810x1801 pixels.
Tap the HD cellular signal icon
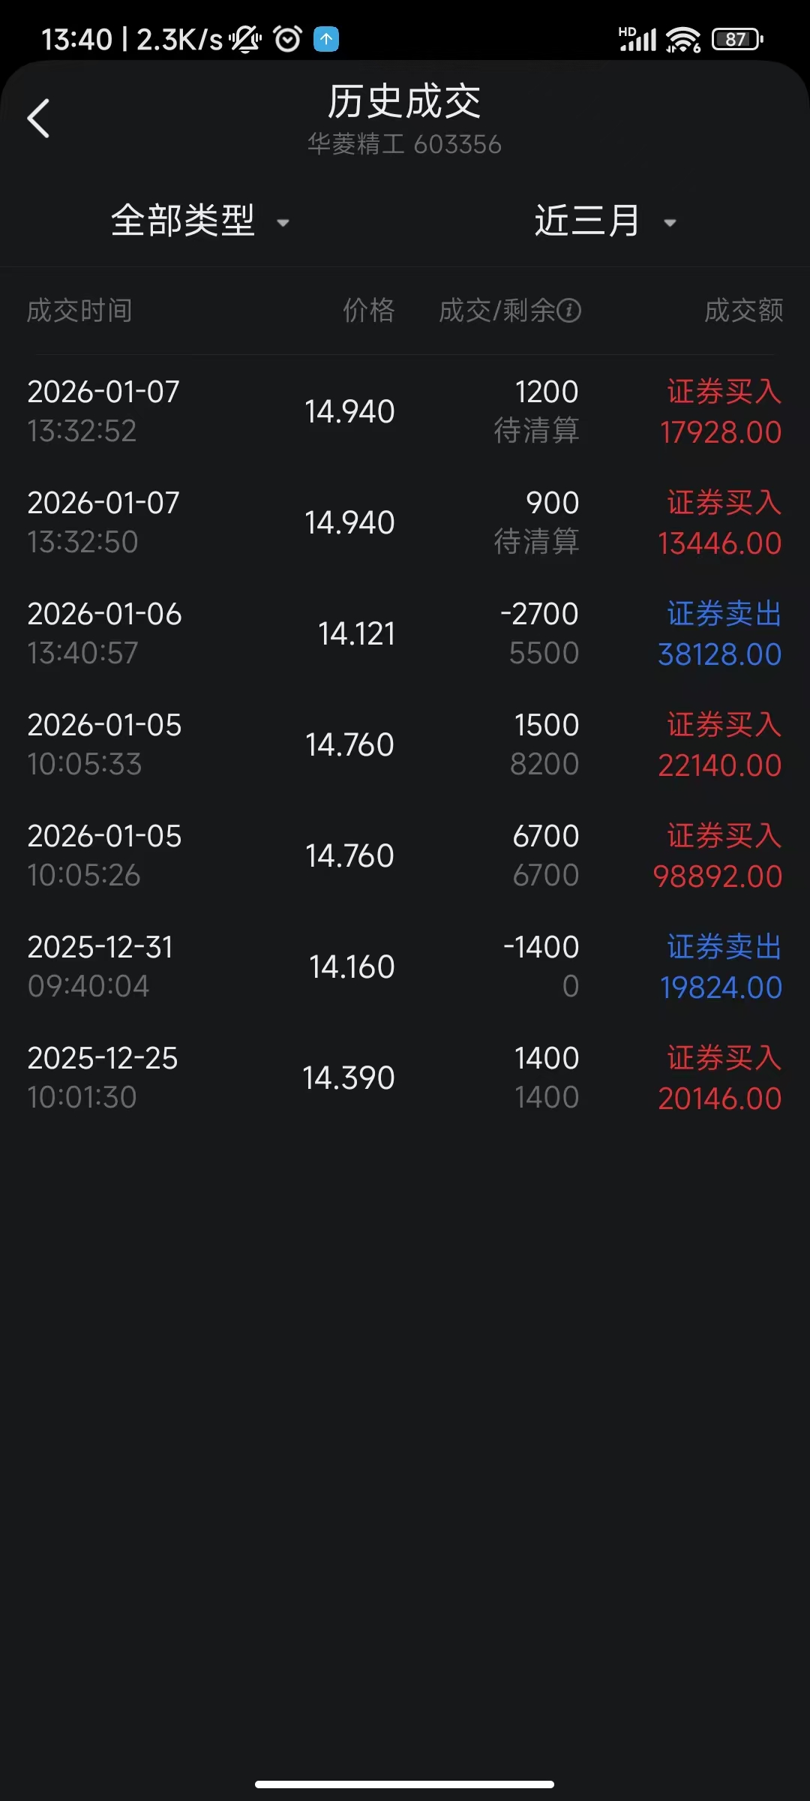(637, 39)
